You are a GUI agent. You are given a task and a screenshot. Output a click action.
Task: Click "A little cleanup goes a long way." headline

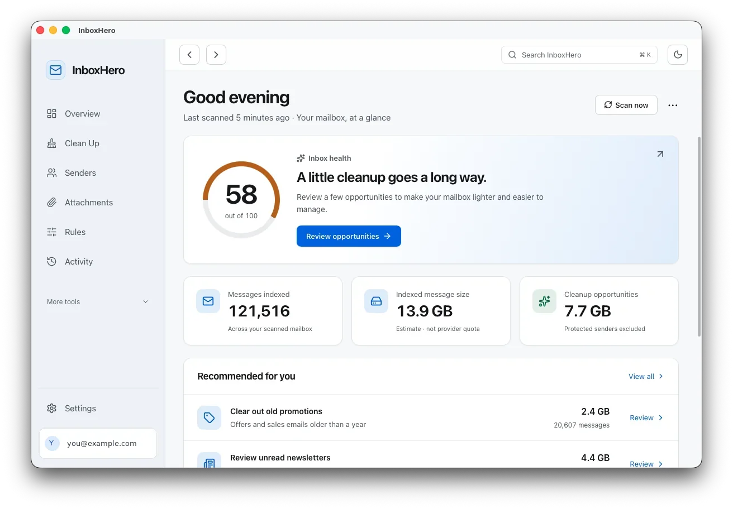pos(392,177)
